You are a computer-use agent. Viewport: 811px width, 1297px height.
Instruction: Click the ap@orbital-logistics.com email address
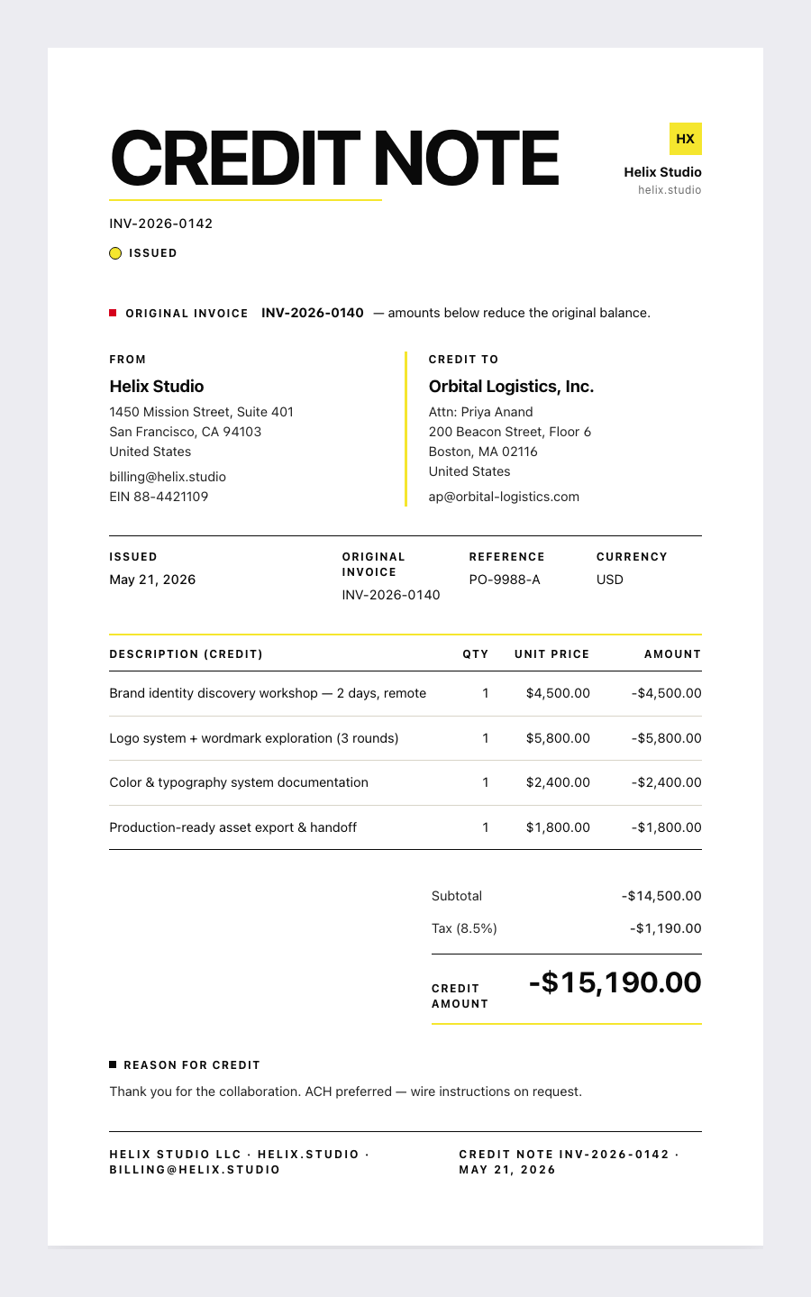point(504,497)
